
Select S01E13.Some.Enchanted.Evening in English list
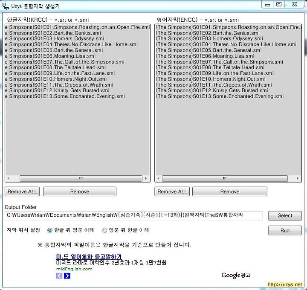(228, 96)
